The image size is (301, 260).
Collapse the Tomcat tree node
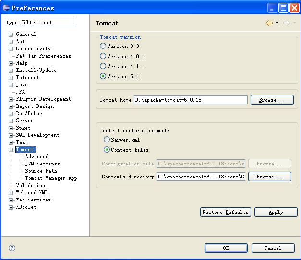coord(11,150)
